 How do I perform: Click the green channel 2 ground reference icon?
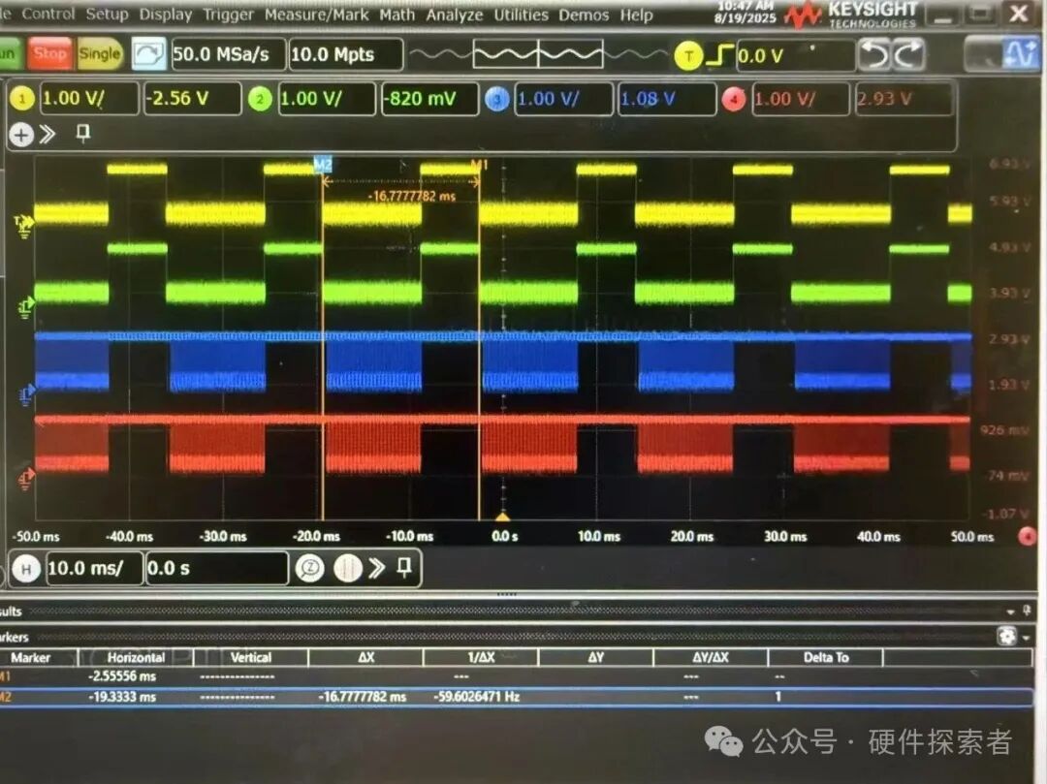point(26,307)
